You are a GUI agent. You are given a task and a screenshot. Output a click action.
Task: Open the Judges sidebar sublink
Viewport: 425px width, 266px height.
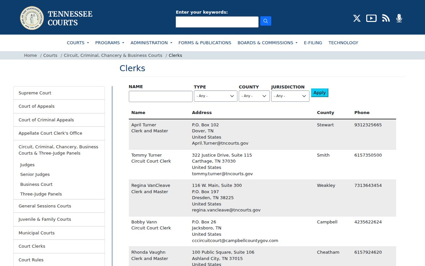pyautogui.click(x=27, y=165)
